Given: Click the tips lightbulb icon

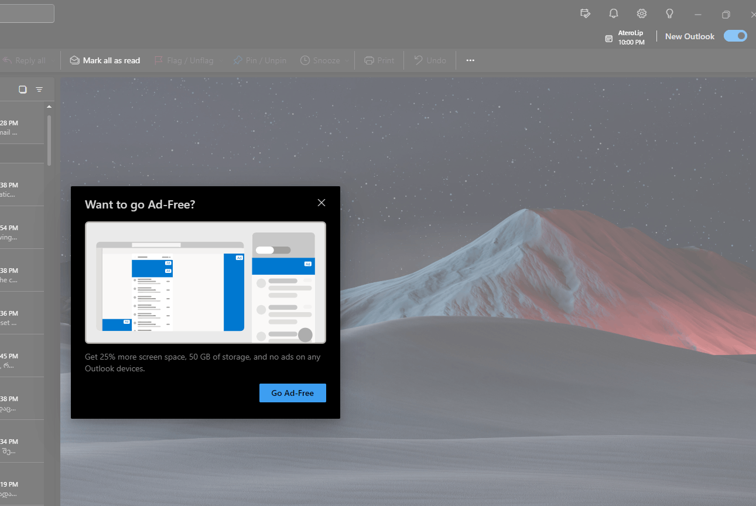Looking at the screenshot, I should [670, 13].
